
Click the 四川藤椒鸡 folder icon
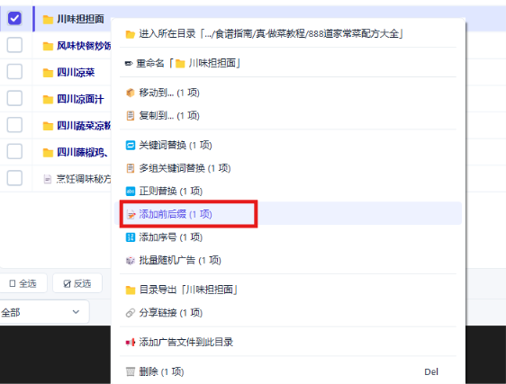(x=48, y=153)
